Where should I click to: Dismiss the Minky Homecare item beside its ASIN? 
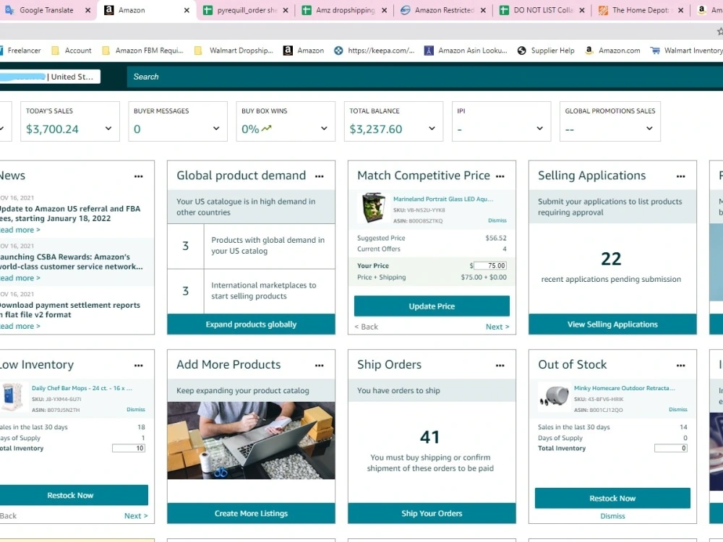click(x=678, y=410)
